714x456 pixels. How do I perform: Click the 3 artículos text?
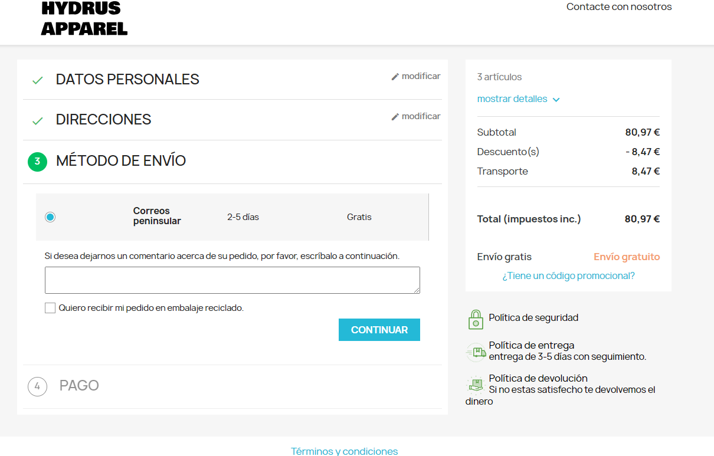coord(499,77)
